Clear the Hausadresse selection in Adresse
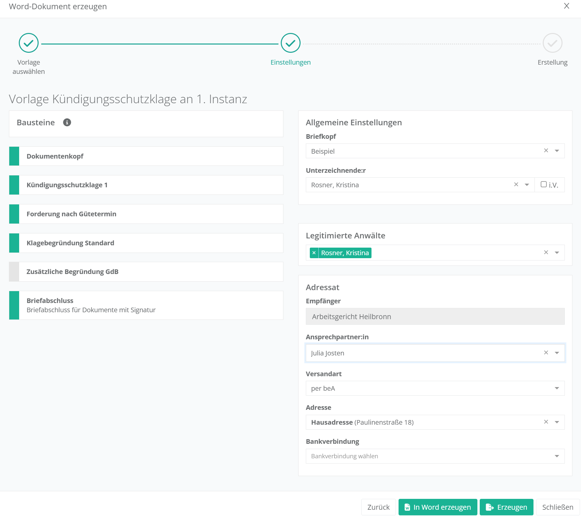Viewport: 581px width, 516px height. 546,422
